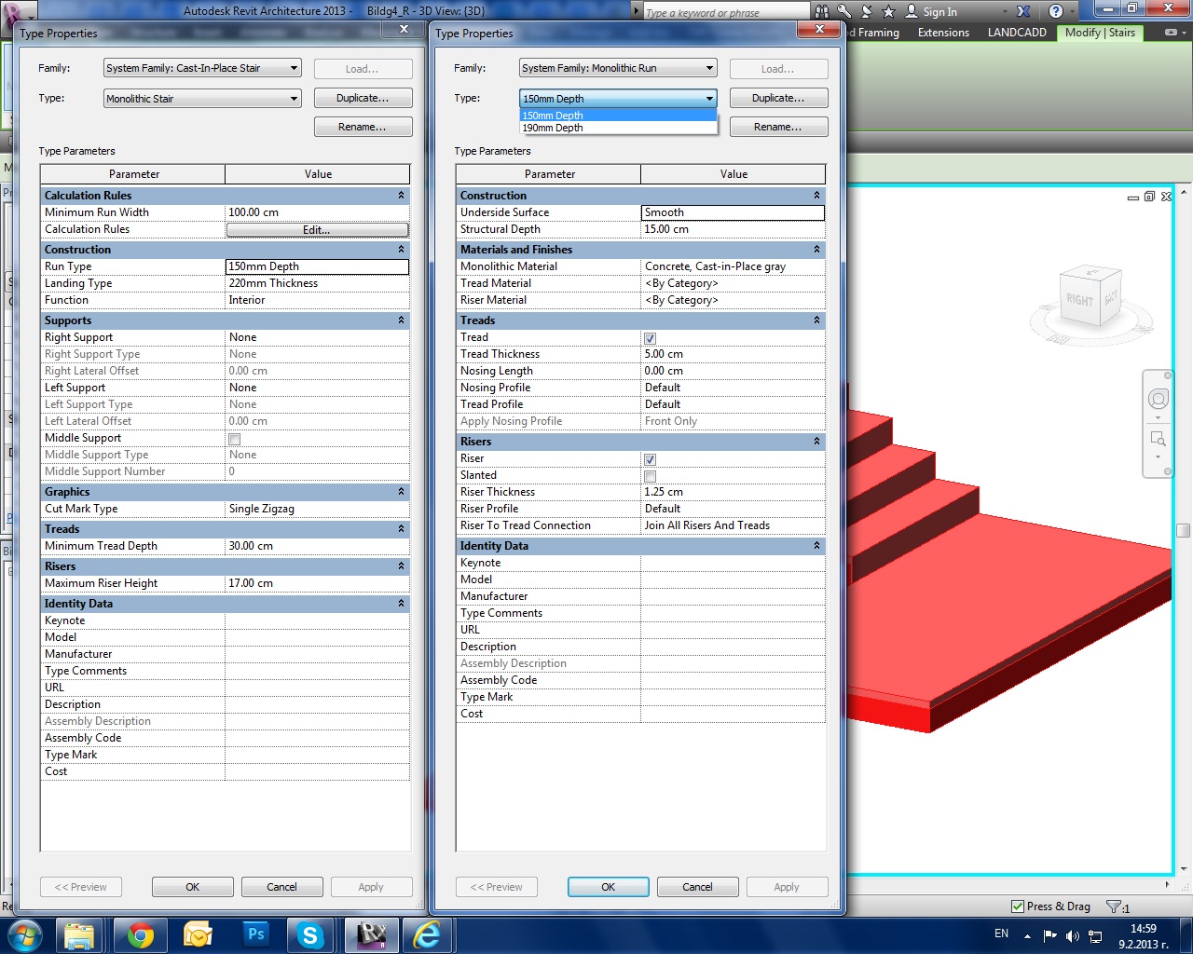Open the LANDCADD ribbon tab
The image size is (1193, 954).
click(x=1017, y=33)
